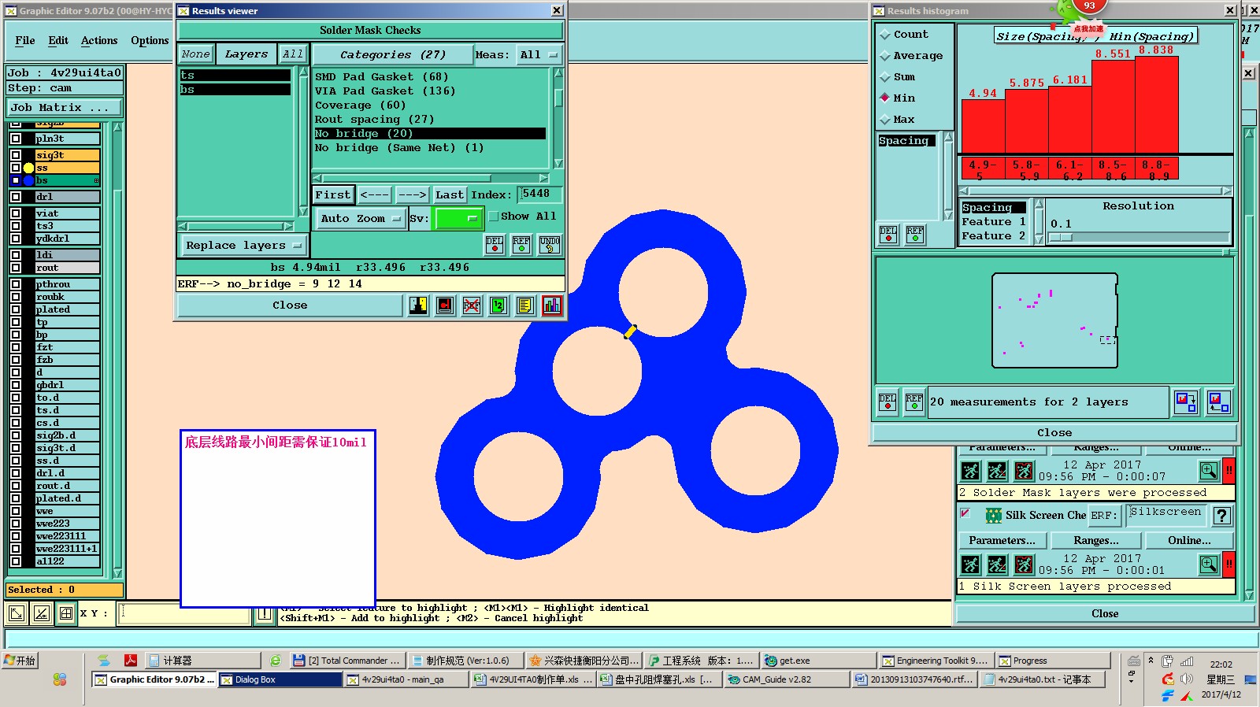Click the grid icon left of X Y

66,613
